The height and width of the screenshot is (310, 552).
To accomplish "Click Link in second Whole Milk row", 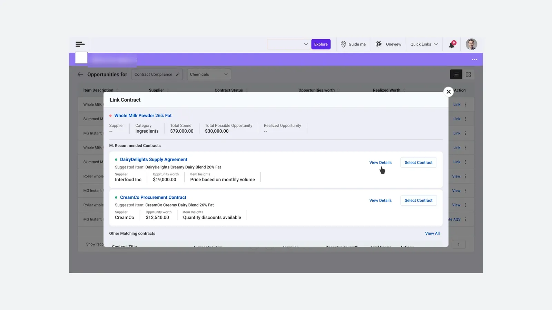I will click(457, 147).
